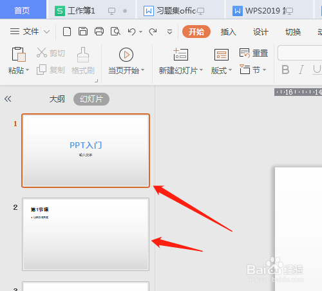Viewport: 322px width, 291px height.
Task: Open the clipboard group dialog launcher
Action: click(x=97, y=81)
